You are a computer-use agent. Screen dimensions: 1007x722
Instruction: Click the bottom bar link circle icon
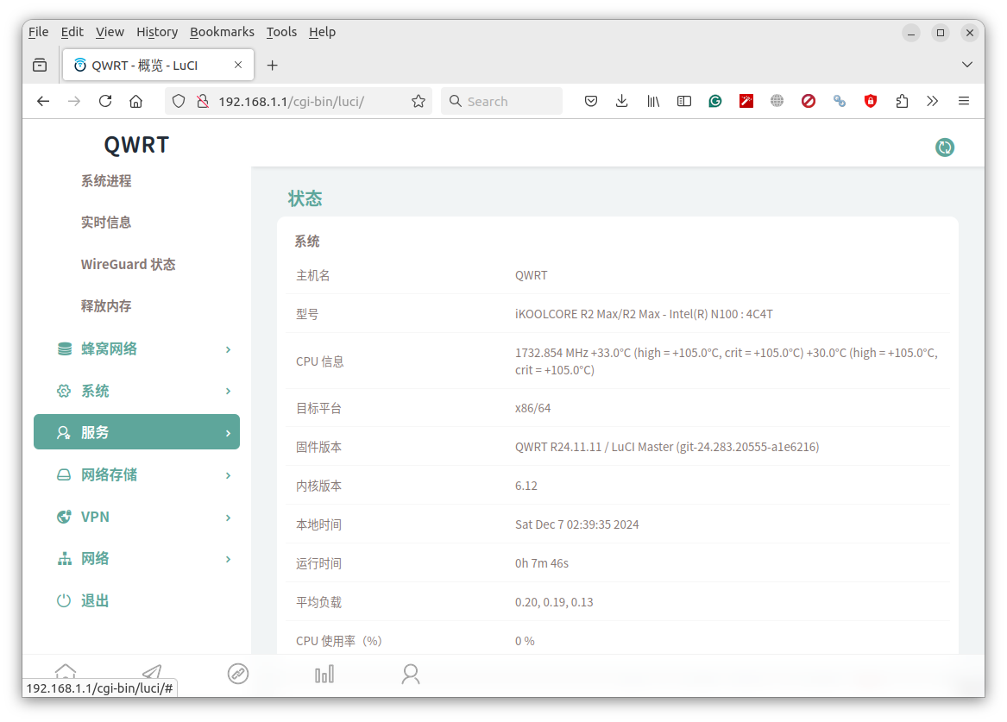tap(238, 674)
